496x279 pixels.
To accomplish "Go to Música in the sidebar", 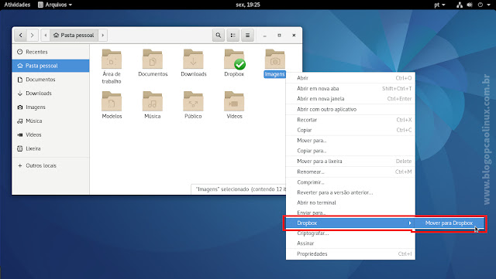I will 50,121.
